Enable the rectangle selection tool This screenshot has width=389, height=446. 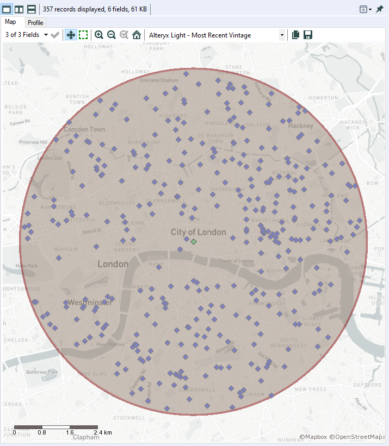tap(83, 35)
